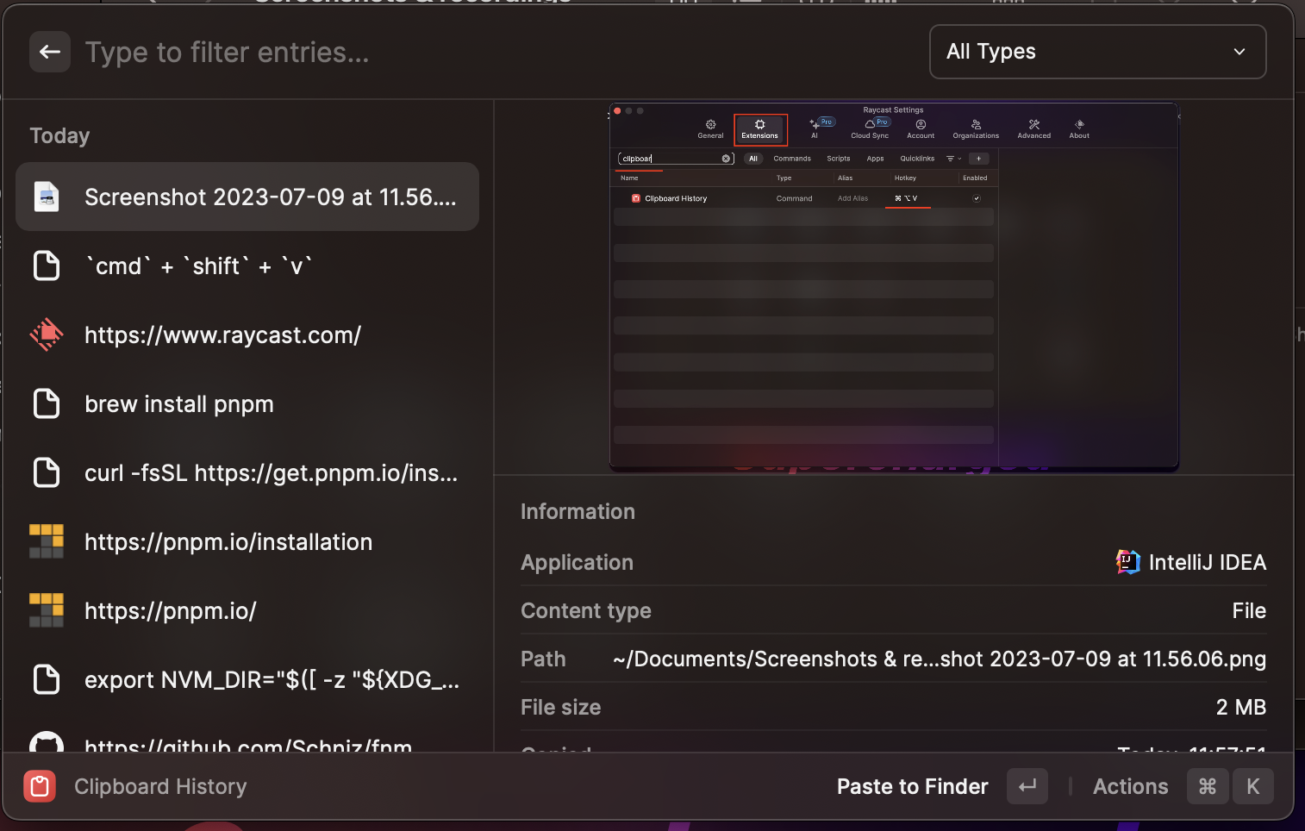Select the export NVM_DIR entry

[247, 679]
